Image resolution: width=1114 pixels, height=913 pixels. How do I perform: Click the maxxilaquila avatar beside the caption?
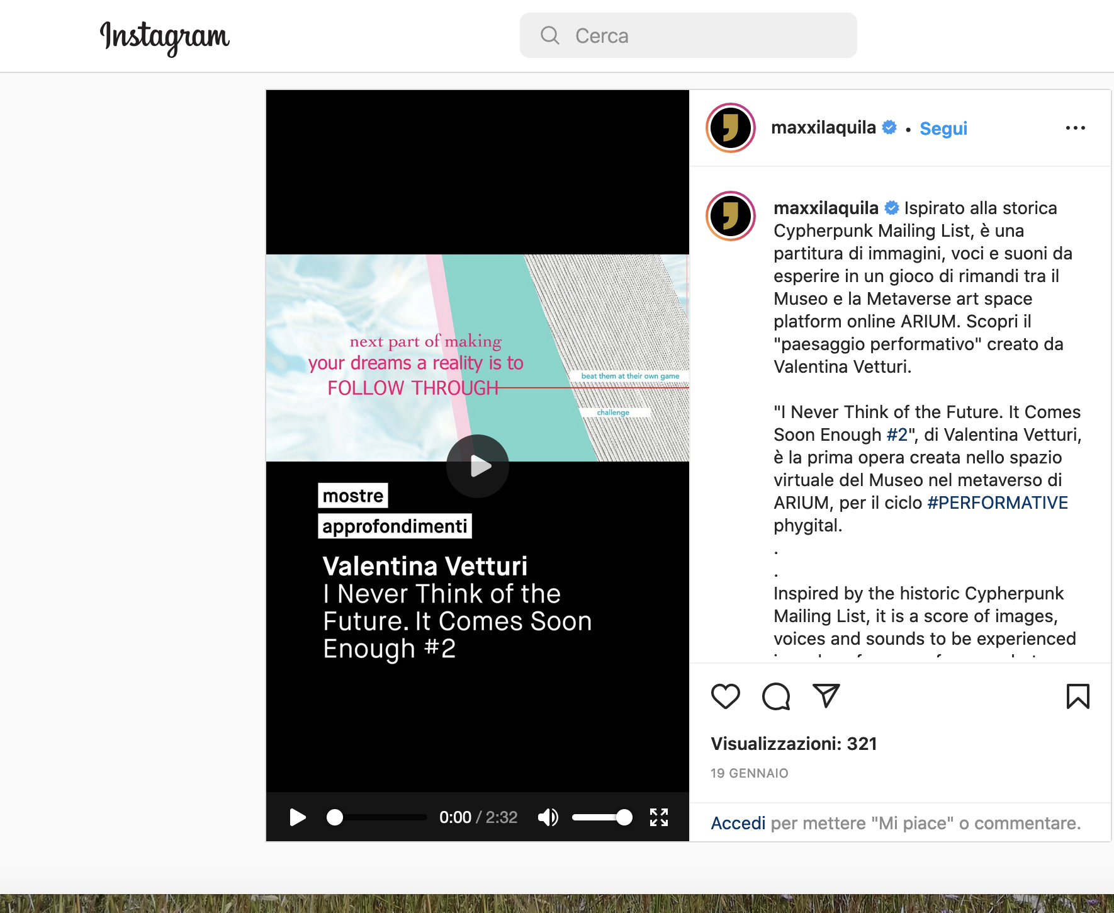pos(730,216)
